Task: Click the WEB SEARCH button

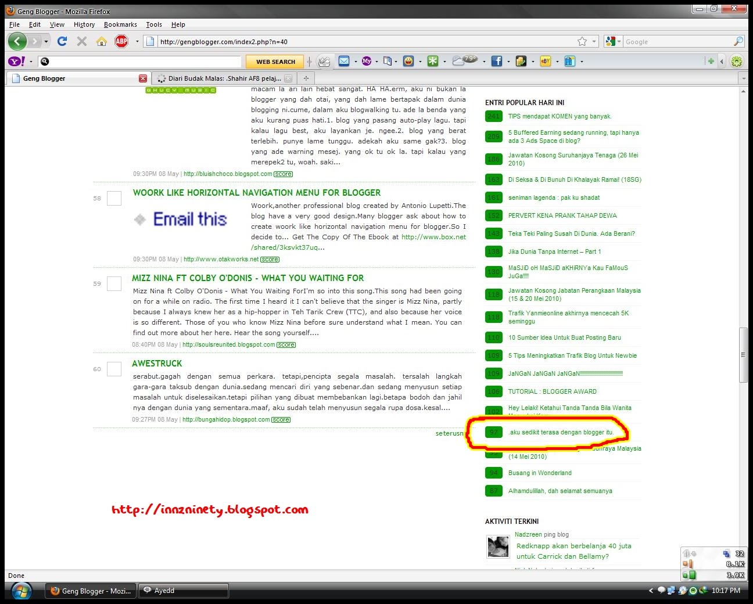Action: click(x=275, y=62)
